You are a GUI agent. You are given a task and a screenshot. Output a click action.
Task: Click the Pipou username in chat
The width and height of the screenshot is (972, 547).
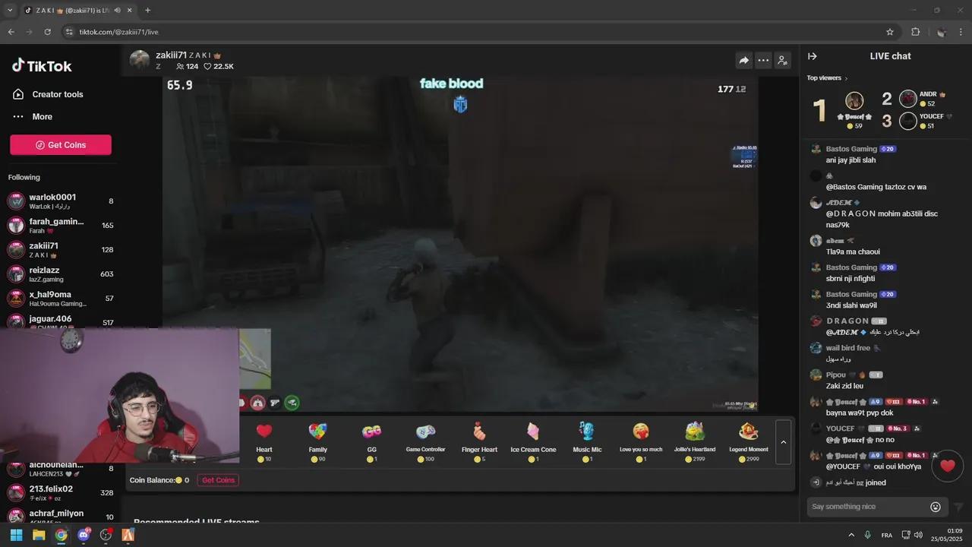click(835, 375)
